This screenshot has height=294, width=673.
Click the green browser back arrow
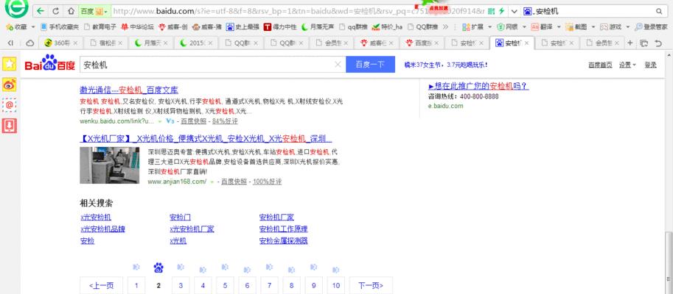41,11
